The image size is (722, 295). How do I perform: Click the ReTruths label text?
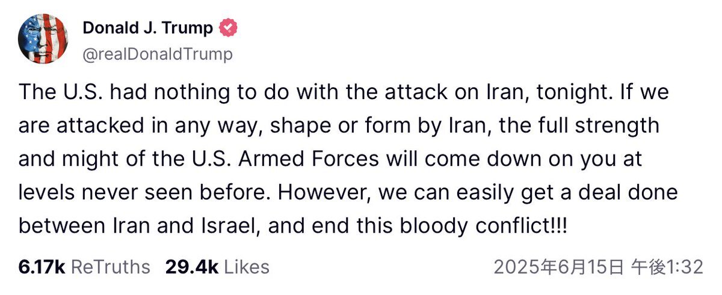point(111,267)
